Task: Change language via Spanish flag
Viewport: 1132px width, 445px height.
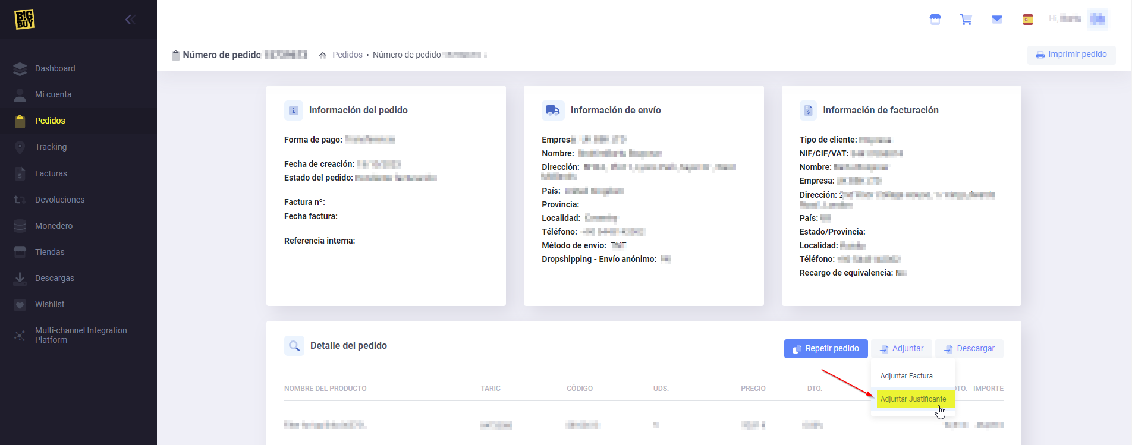Action: [1028, 20]
